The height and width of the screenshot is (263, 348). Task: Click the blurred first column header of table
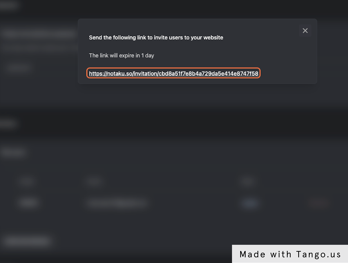(x=27, y=181)
